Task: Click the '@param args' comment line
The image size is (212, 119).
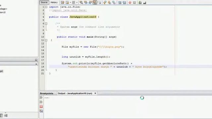Action: (88, 27)
